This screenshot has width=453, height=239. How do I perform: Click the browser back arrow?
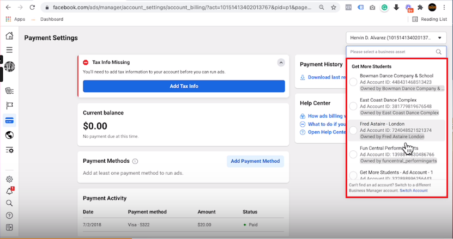(x=8, y=7)
